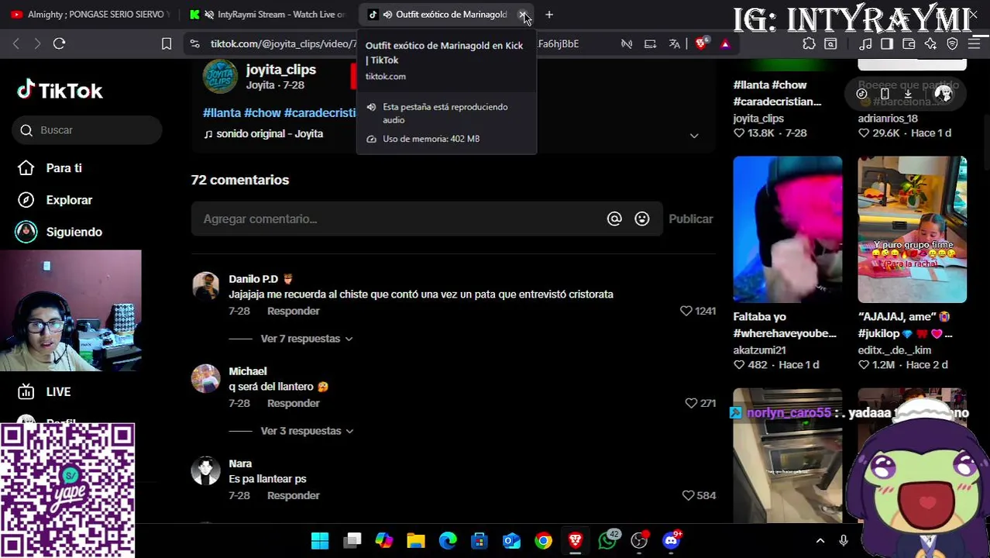The width and height of the screenshot is (990, 558).
Task: Reply to Michael's comment
Action: 293,403
